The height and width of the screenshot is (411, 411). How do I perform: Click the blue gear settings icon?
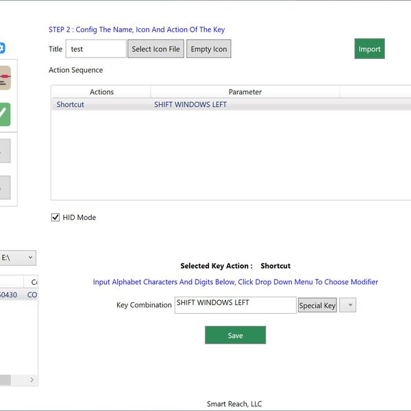pyautogui.click(x=2, y=48)
